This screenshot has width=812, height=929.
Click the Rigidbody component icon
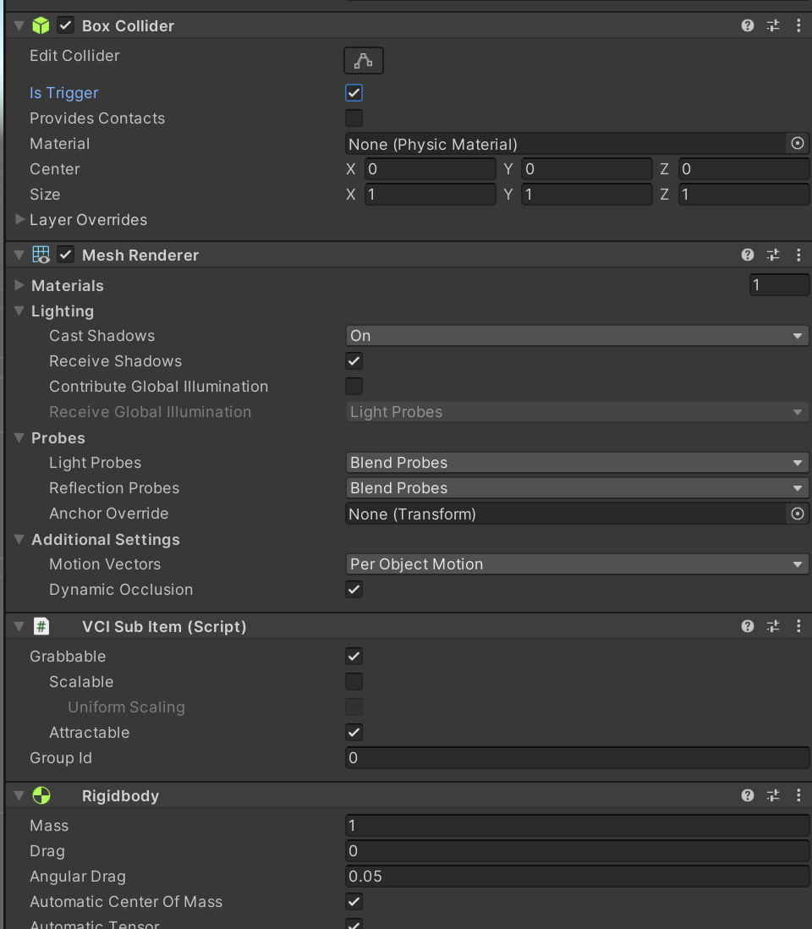coord(41,795)
